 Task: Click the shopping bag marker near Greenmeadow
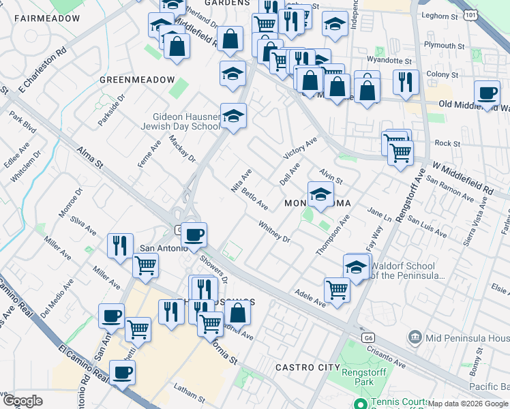tap(177, 47)
